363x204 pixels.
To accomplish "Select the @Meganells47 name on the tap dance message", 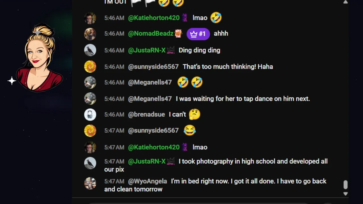I will pos(150,99).
